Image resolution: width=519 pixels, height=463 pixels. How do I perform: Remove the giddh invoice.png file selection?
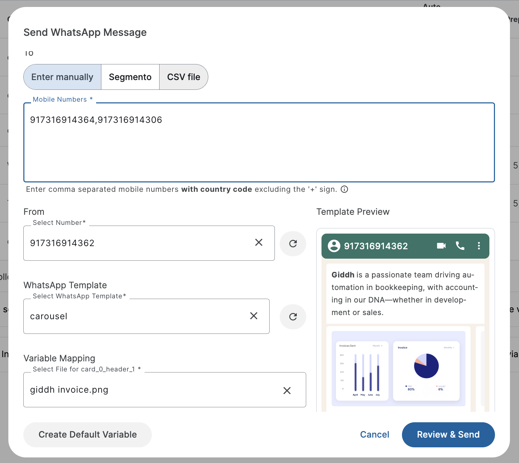coord(287,391)
